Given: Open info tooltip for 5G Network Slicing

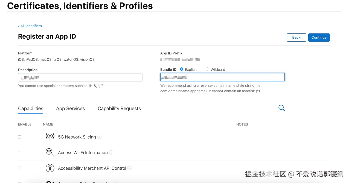Looking at the screenshot, I should coord(100,137).
